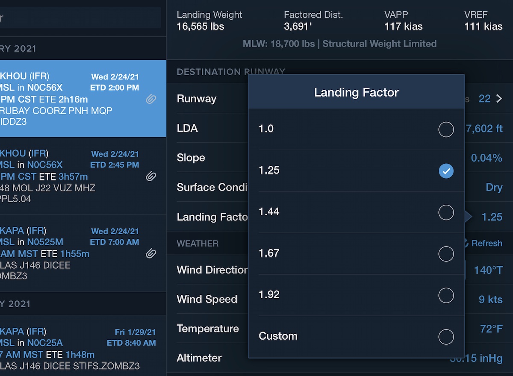Click paperclip icon on 2:45 PM flight
513x376 pixels.
[150, 176]
